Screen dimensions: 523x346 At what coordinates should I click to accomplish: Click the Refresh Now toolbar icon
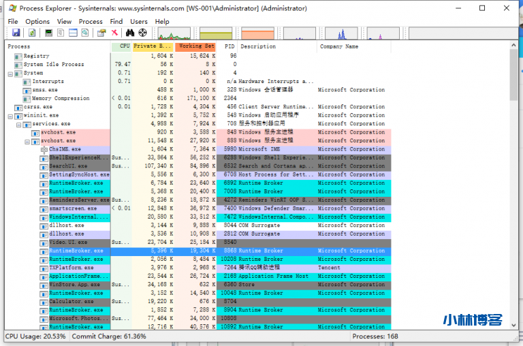[x=31, y=33]
